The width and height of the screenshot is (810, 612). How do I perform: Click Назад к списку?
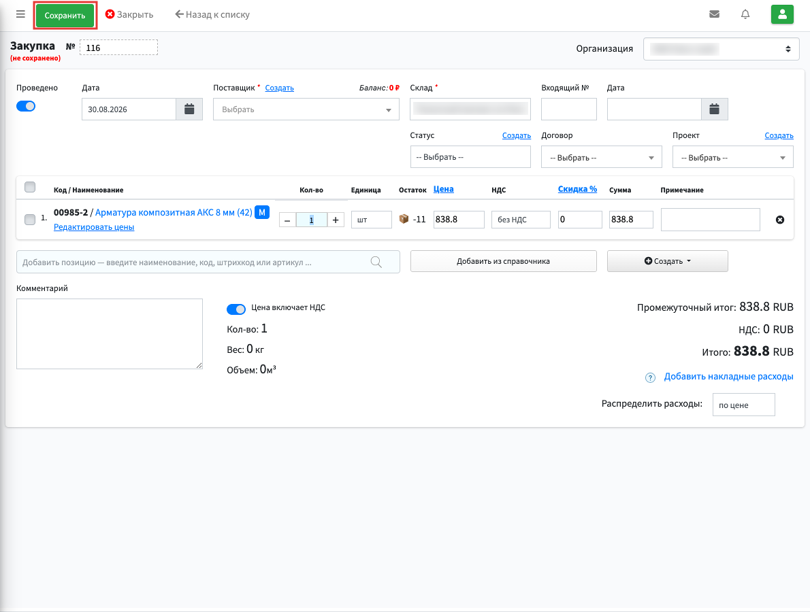[212, 14]
